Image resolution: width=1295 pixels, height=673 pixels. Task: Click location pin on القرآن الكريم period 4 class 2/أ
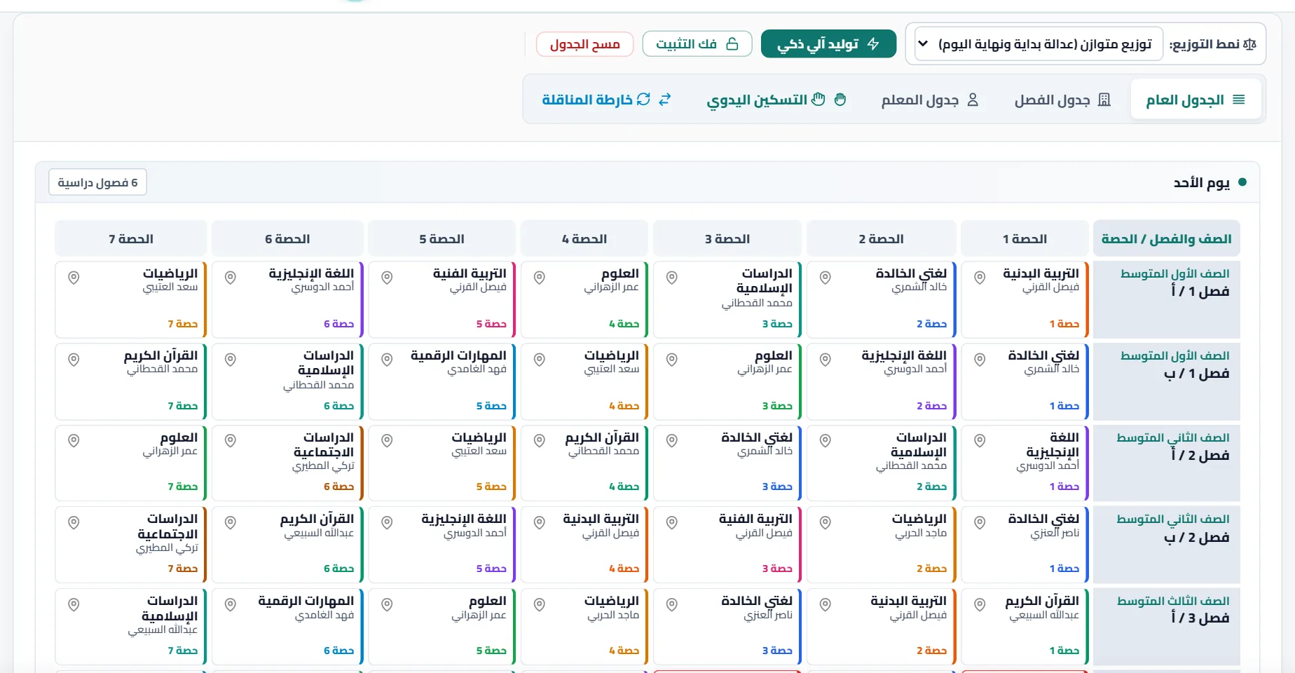tap(539, 441)
